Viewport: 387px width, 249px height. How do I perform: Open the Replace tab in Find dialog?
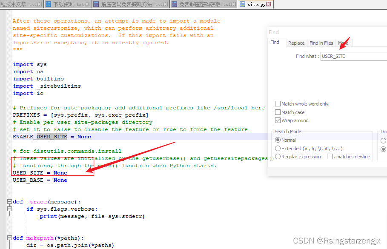(296, 43)
